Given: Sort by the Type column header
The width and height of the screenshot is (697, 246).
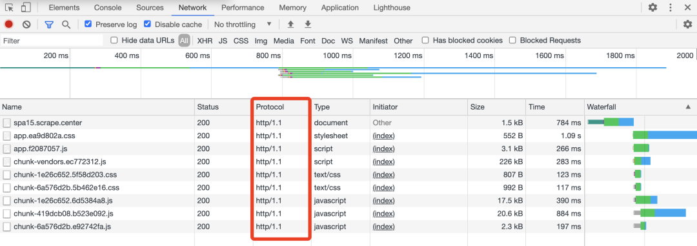Looking at the screenshot, I should [341, 107].
